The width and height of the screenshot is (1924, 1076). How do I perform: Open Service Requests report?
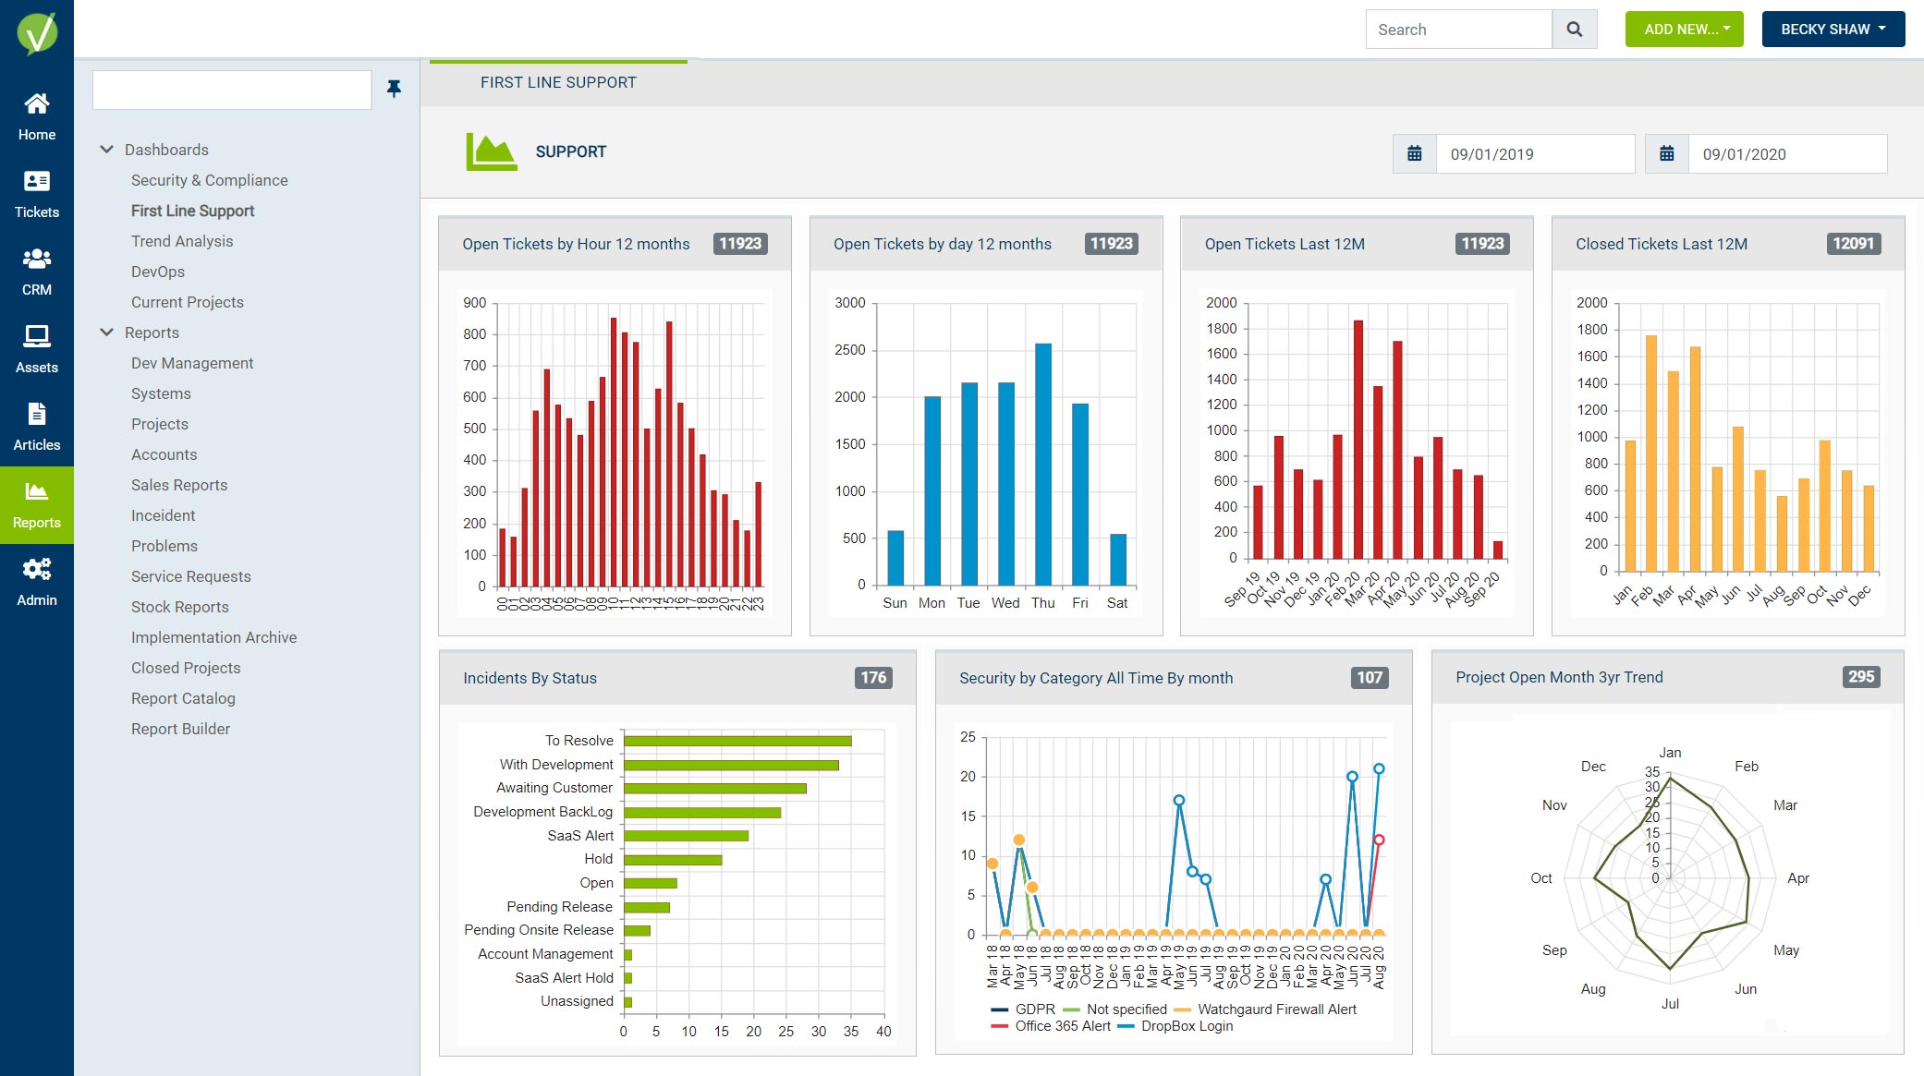point(191,576)
